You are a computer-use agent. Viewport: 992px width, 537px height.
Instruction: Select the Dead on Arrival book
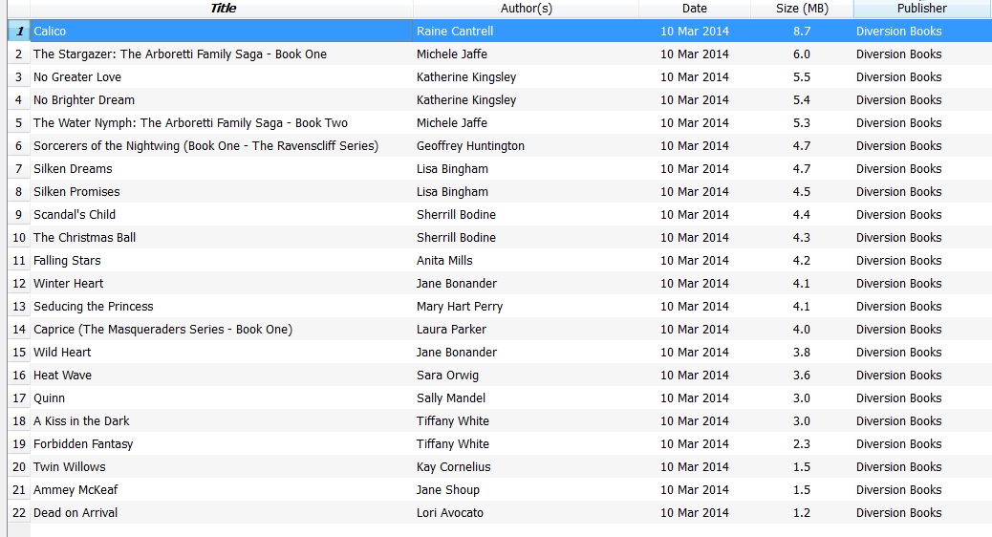75,513
